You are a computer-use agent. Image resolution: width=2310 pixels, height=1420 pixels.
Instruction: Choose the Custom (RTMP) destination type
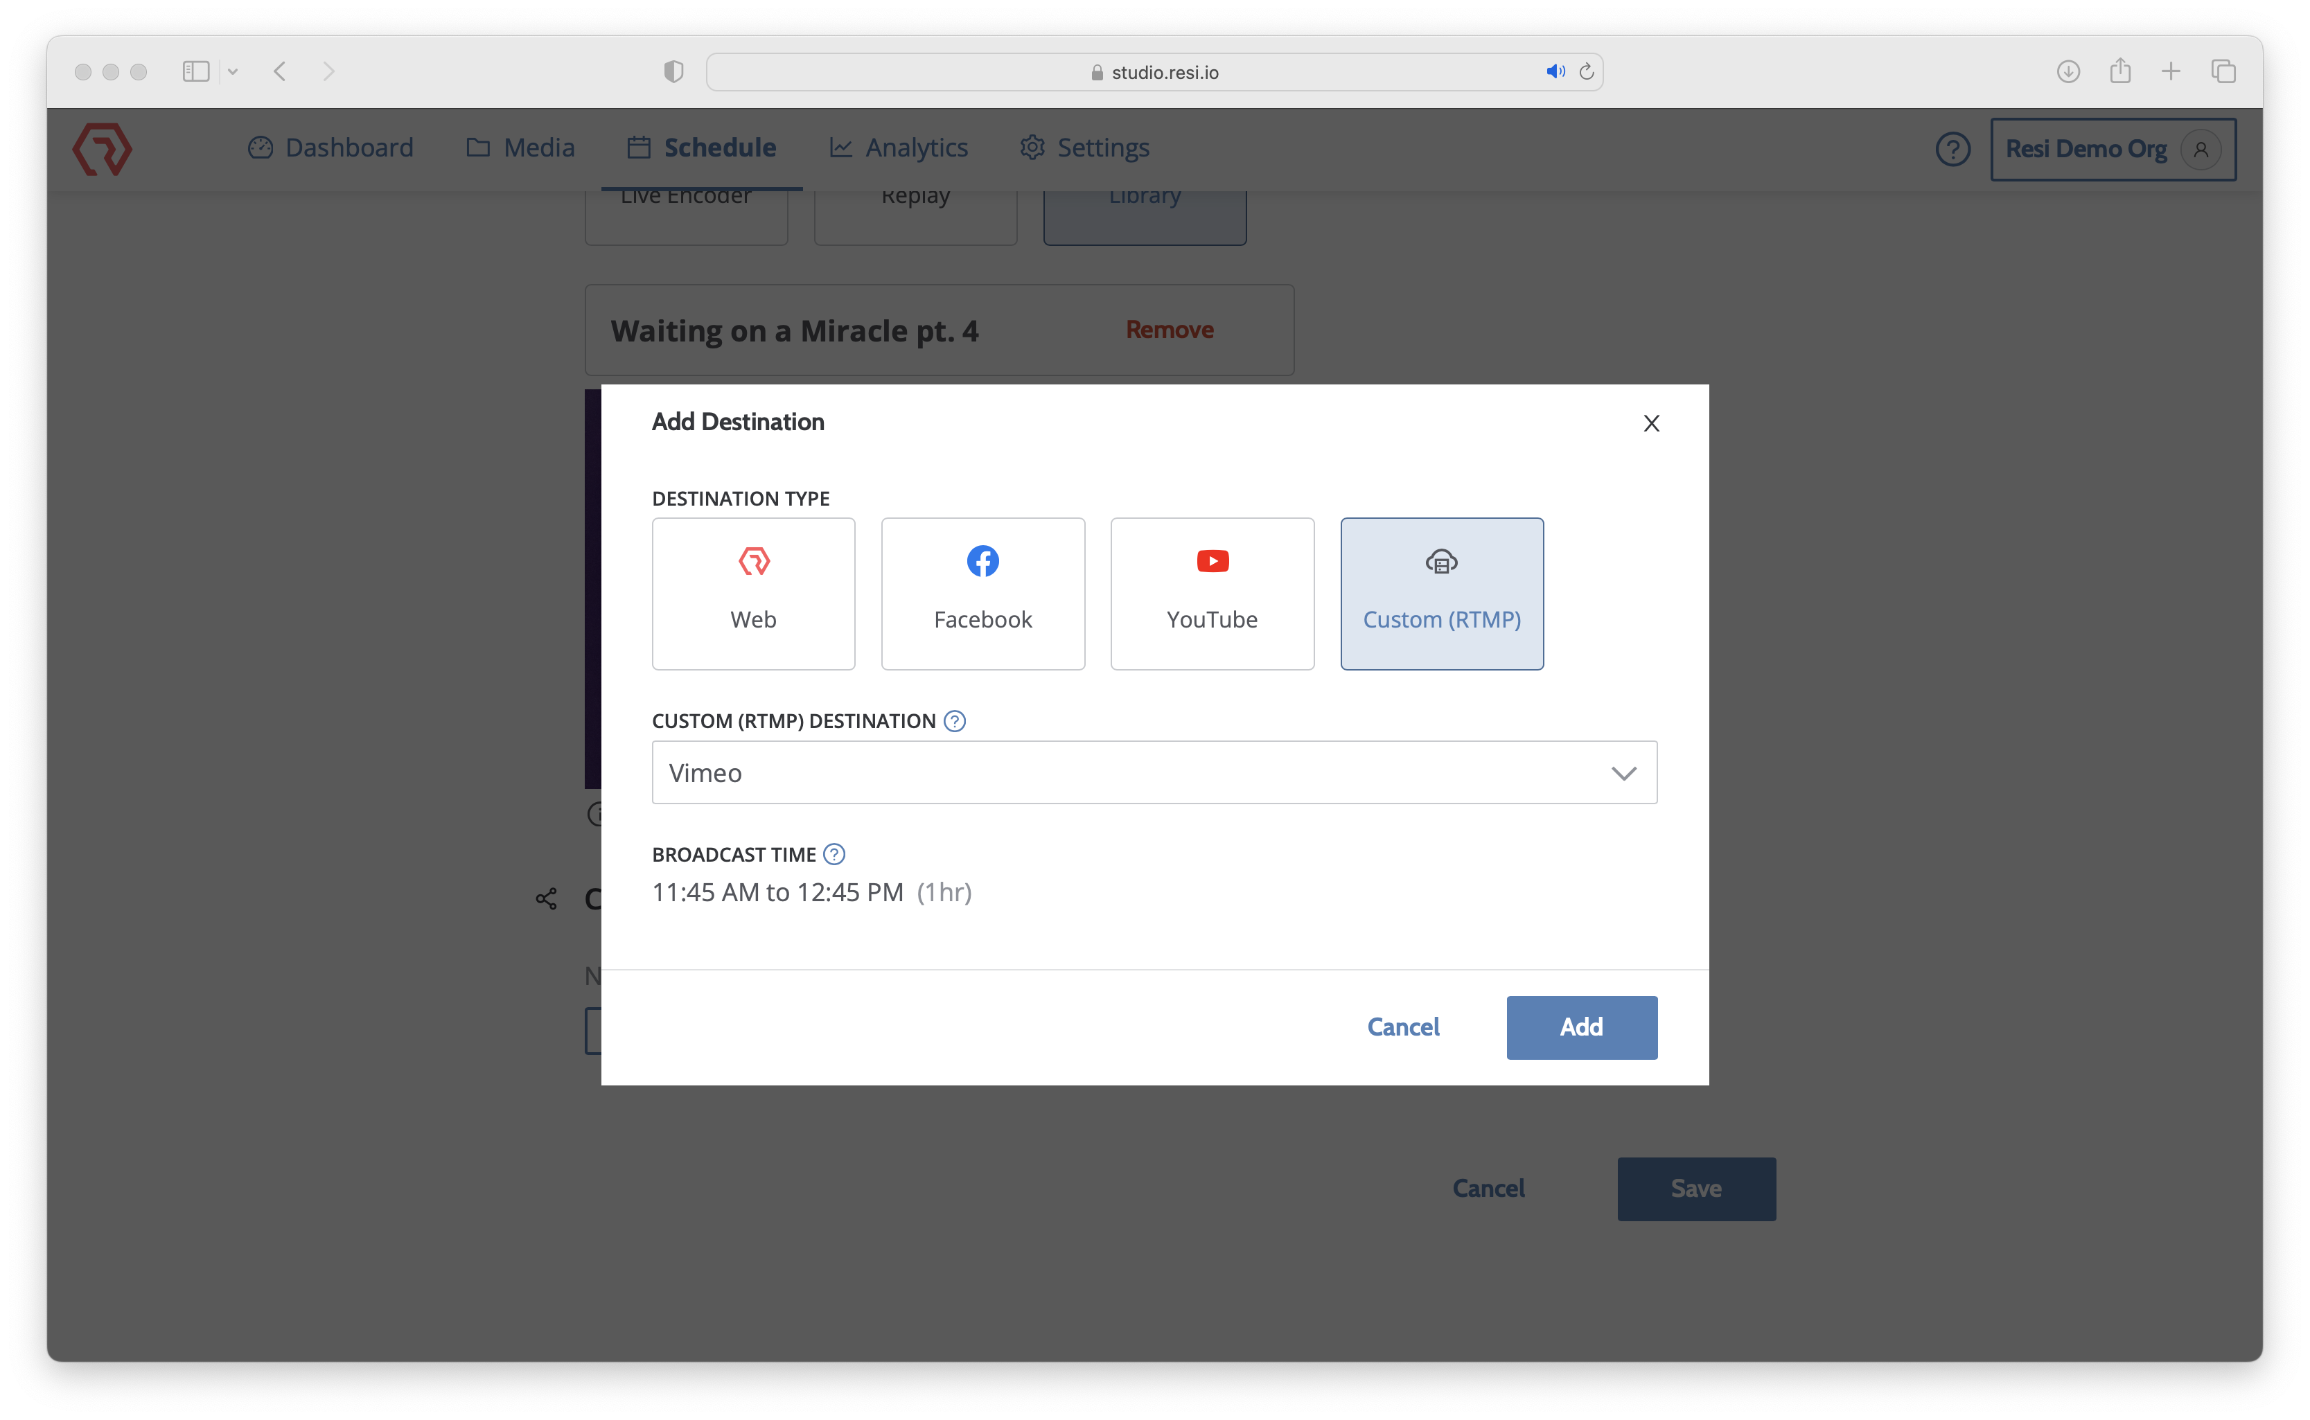point(1441,594)
